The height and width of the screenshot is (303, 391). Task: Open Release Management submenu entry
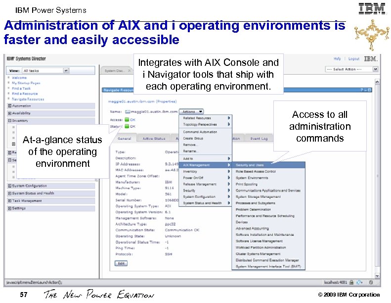click(x=206, y=184)
